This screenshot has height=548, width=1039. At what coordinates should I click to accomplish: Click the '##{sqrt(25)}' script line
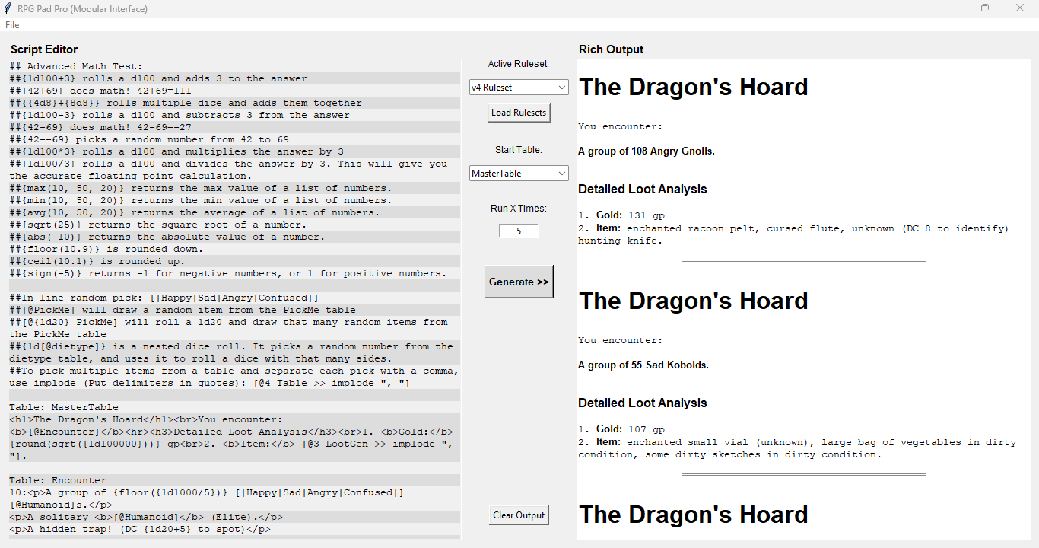pos(158,225)
